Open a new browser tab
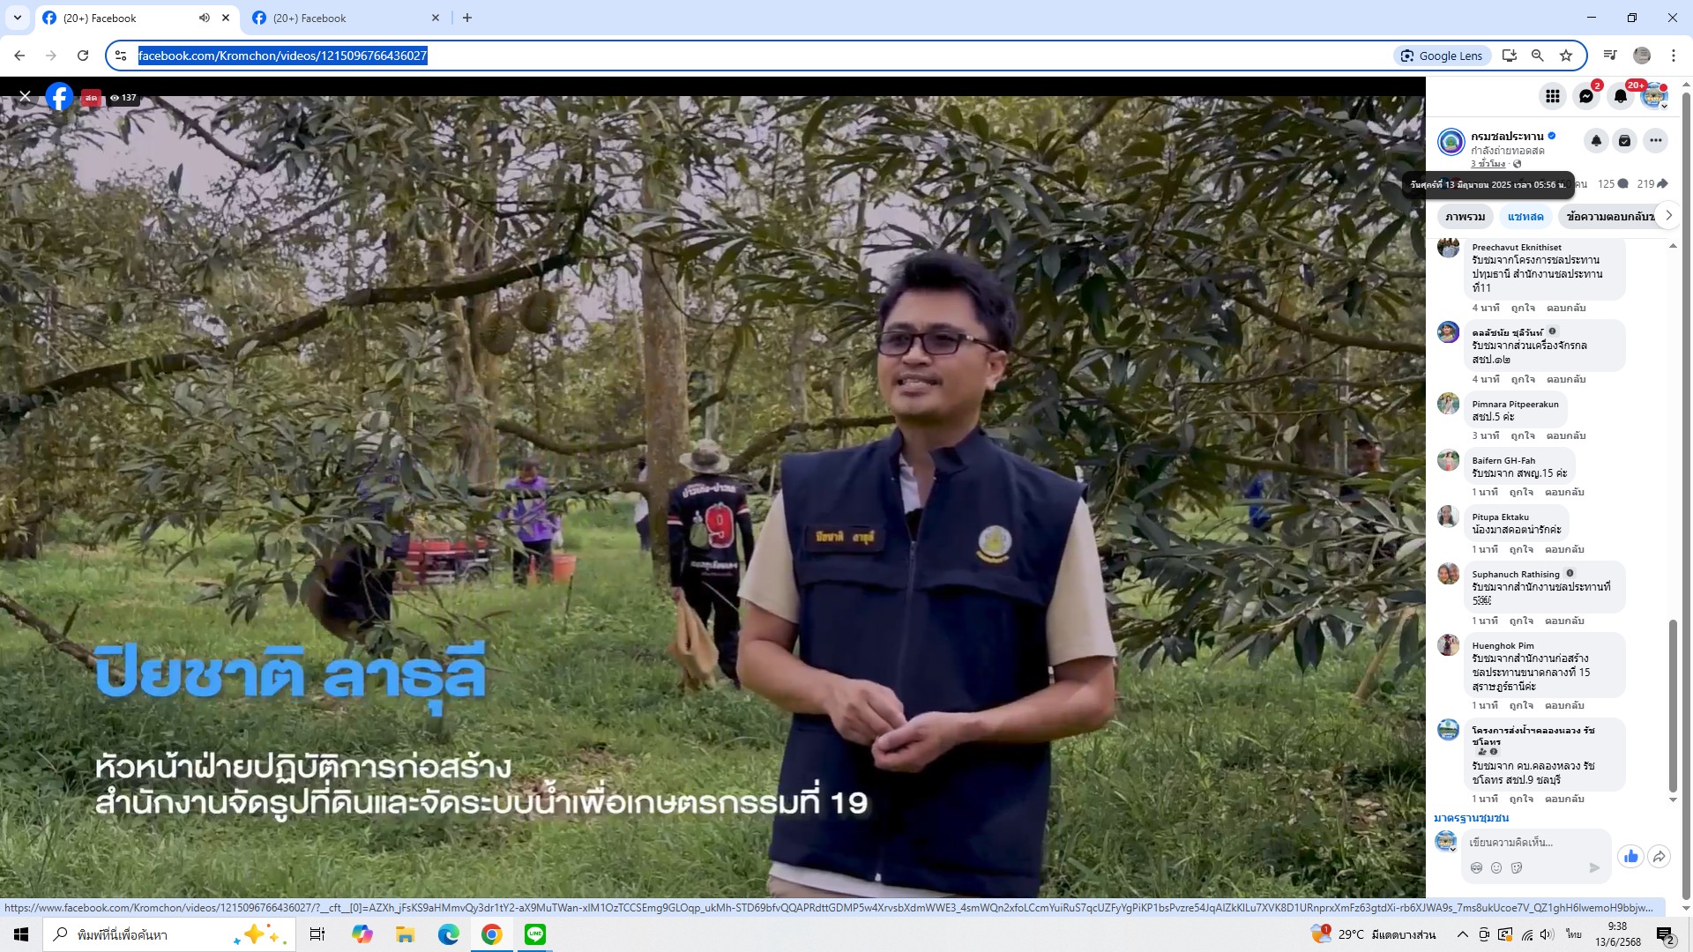Viewport: 1693px width, 952px height. [467, 18]
